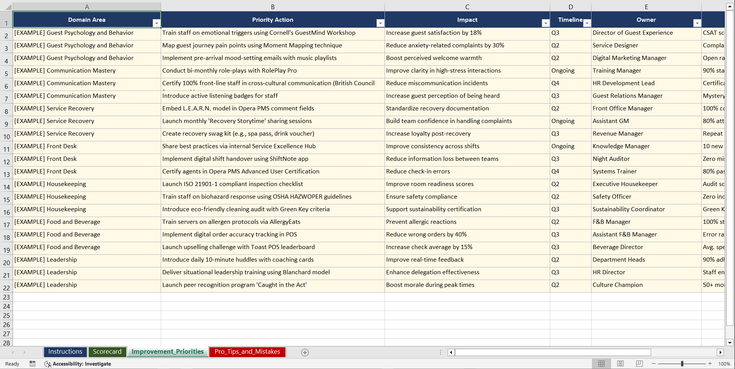
Task: Click the macro recording icon
Action: (33, 364)
